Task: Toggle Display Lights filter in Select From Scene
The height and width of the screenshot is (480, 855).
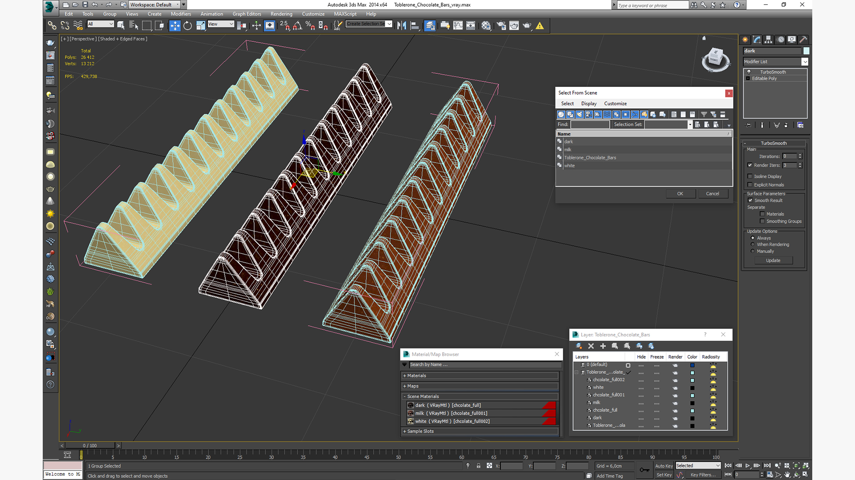Action: [579, 114]
